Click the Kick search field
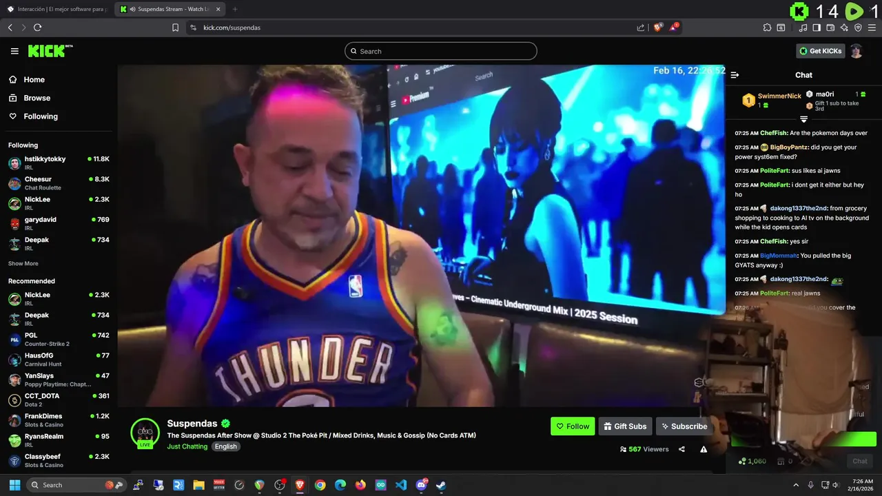Viewport: 882px width, 496px height. (x=441, y=51)
